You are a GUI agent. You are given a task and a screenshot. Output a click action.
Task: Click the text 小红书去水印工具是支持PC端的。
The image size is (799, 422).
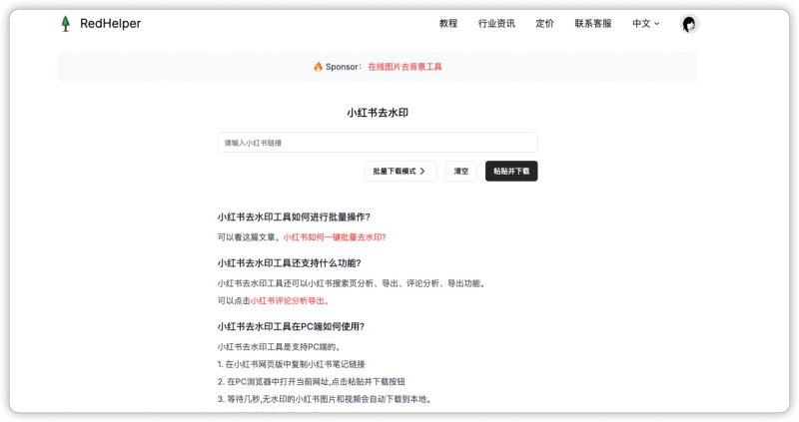279,346
